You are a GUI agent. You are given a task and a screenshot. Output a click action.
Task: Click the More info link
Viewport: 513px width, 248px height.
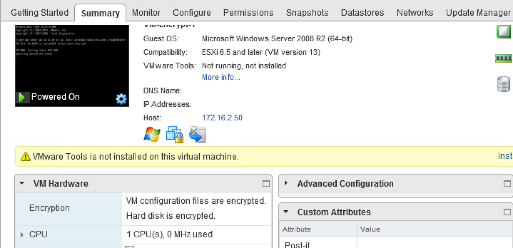221,77
